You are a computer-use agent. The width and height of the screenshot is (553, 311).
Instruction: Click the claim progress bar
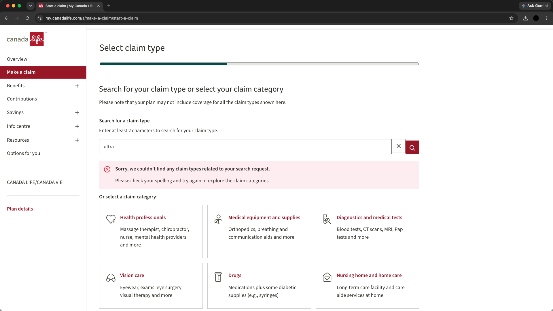pos(259,64)
